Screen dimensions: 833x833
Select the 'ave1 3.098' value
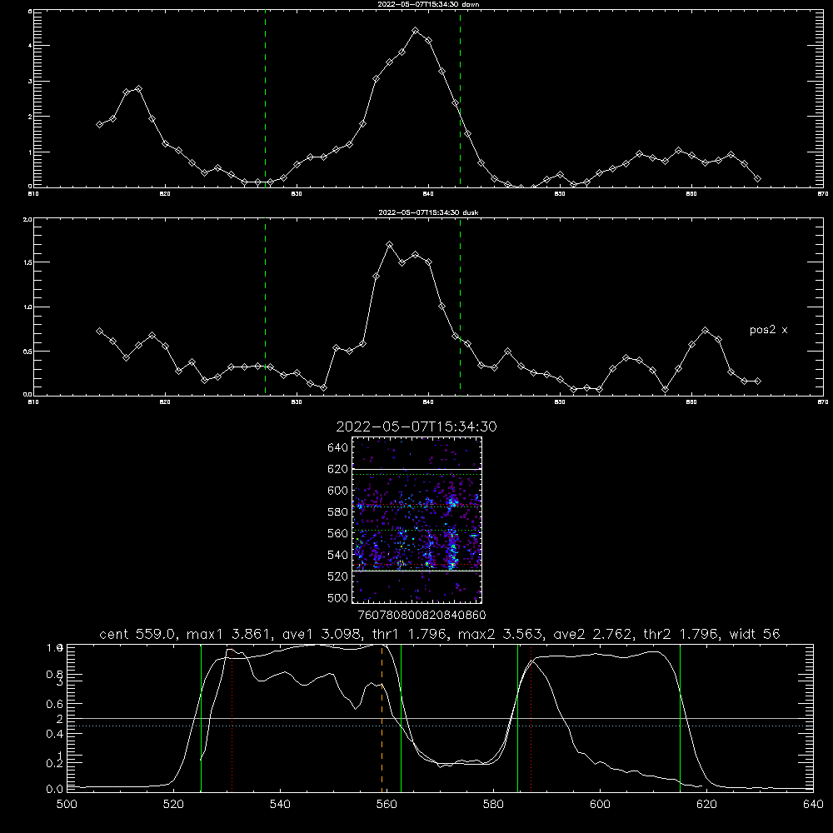click(x=322, y=634)
